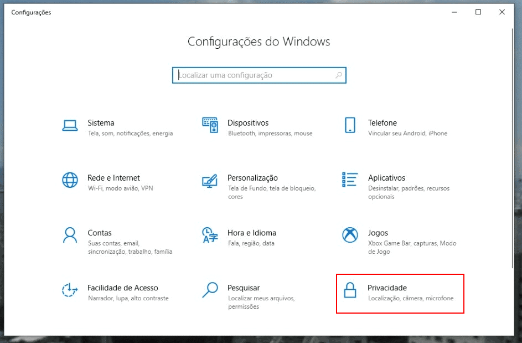This screenshot has width=522, height=343.
Task: Maximize the Configurações window
Action: (x=478, y=12)
